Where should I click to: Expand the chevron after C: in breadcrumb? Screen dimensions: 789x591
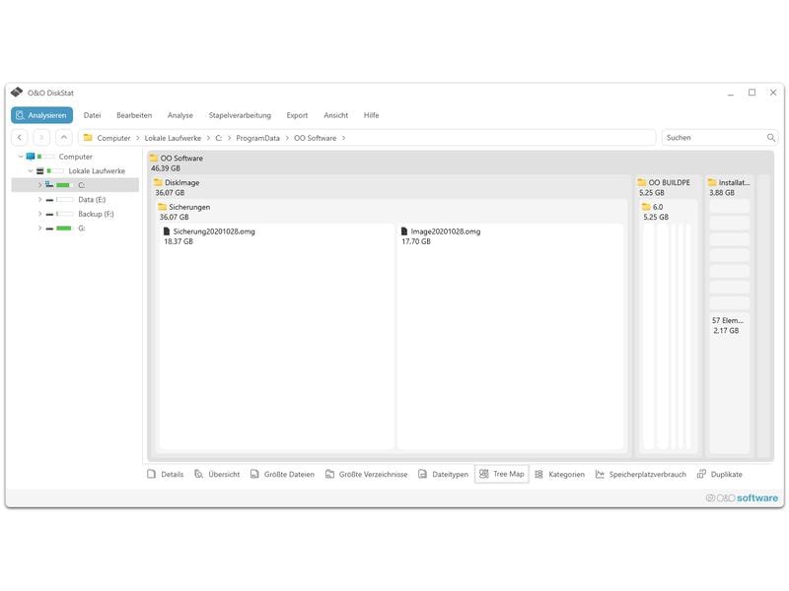[229, 138]
